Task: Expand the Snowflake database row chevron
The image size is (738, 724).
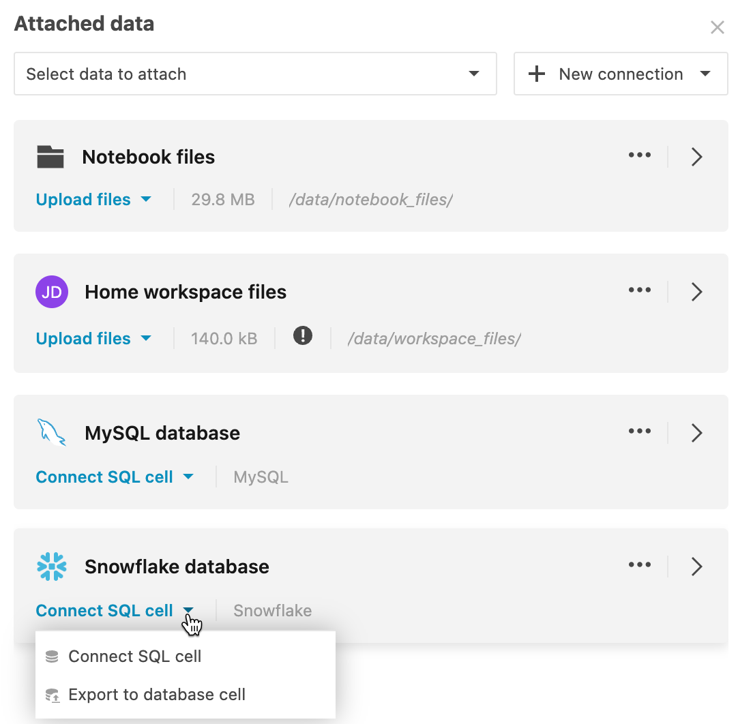Action: tap(696, 566)
